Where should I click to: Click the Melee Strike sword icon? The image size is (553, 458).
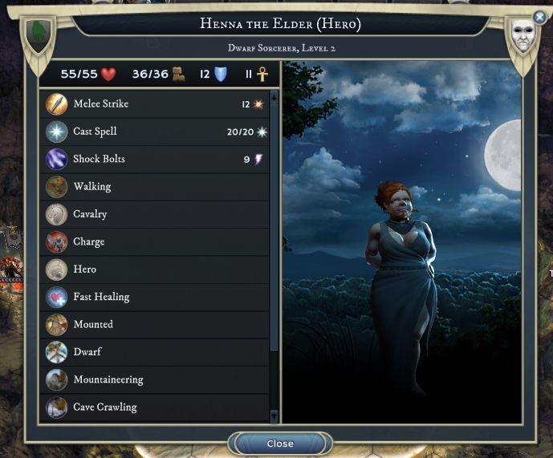point(56,104)
